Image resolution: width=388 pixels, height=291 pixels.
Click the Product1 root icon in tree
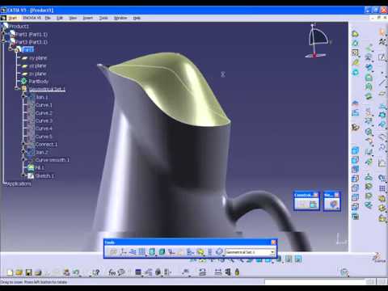[6, 26]
